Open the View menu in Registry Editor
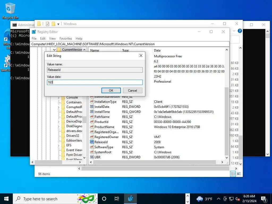Image resolution: width=272 pixels, height=204 pixels. click(52, 39)
